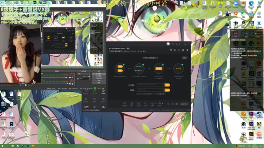Move selected OBS source up

coord(29,85)
